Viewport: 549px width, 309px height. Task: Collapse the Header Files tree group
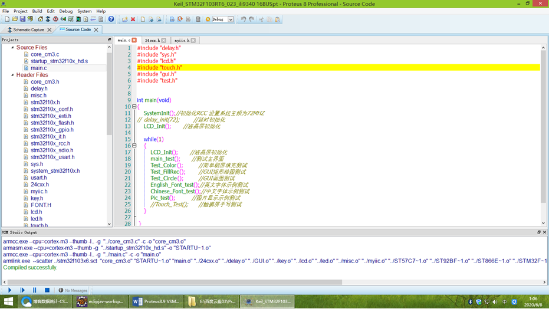tap(12, 74)
